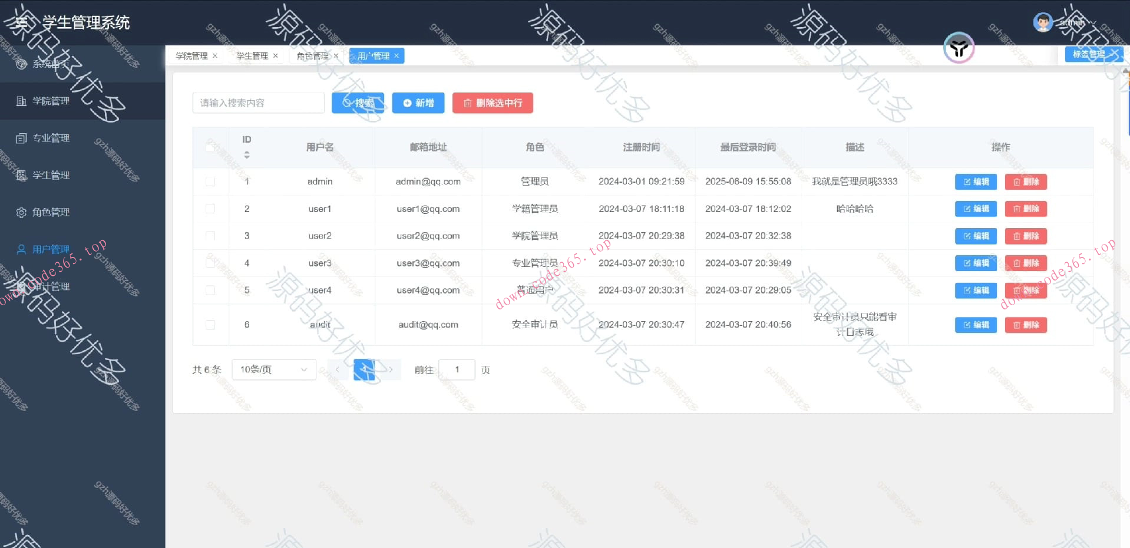
Task: Click page 1 in the pagination bar
Action: (364, 369)
